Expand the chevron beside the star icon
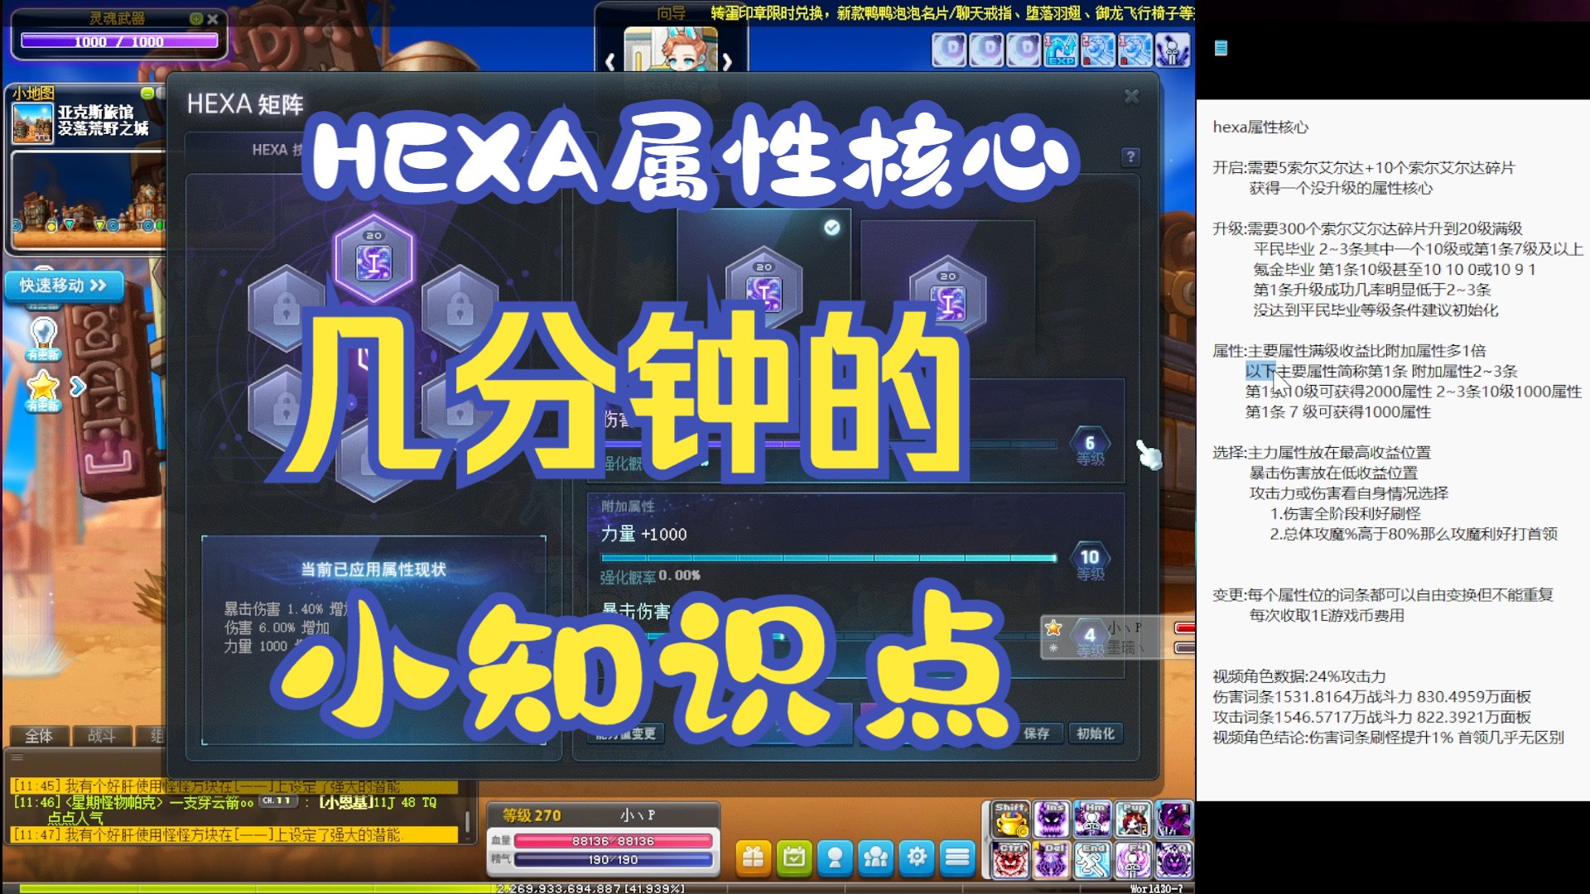 (78, 387)
